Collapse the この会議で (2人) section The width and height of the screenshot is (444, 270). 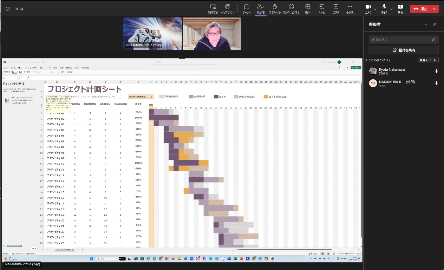coord(367,60)
